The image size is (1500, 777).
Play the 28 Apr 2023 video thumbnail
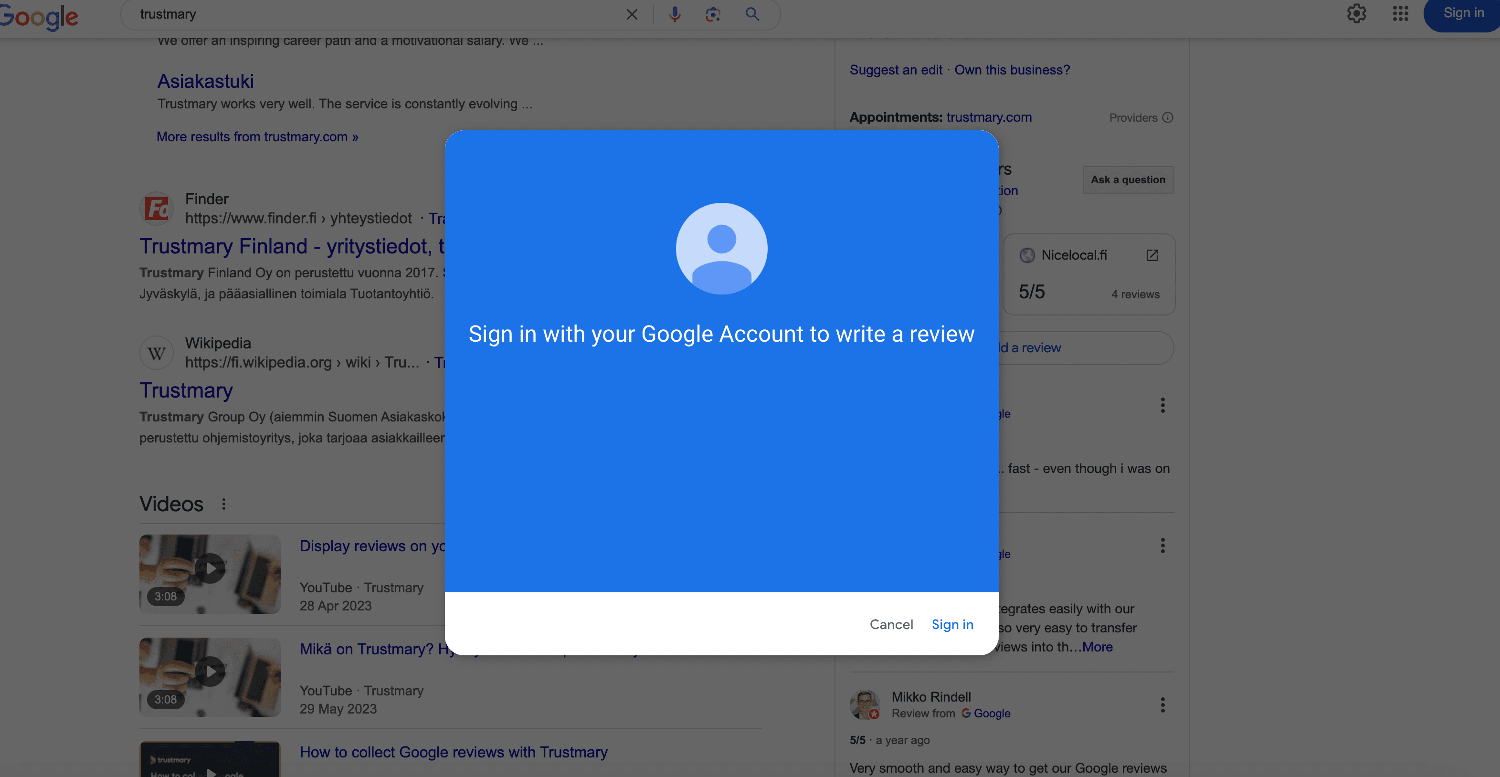pos(210,574)
